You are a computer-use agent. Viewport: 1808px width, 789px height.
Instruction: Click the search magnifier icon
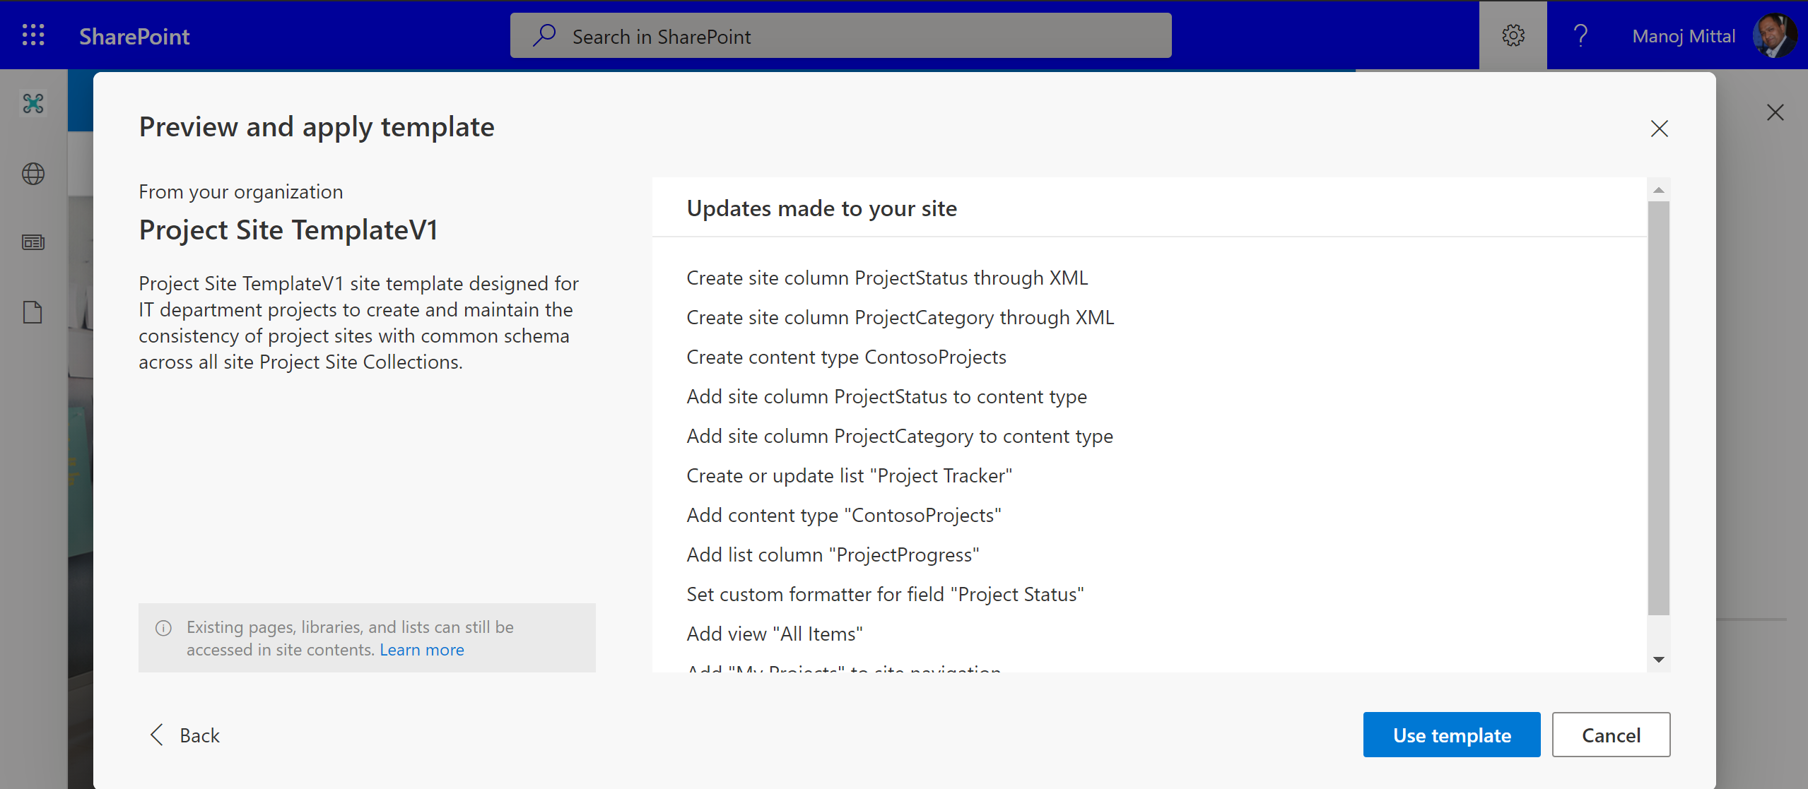click(544, 35)
